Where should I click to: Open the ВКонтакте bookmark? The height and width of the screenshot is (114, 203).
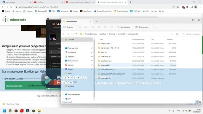click(x=63, y=11)
